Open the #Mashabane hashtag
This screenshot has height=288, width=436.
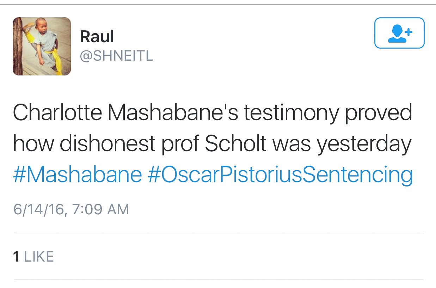77,175
